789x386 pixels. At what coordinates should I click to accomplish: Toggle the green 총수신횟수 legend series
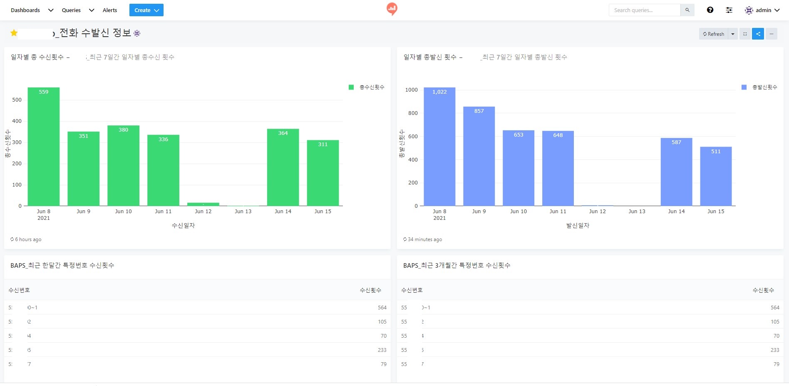pyautogui.click(x=366, y=87)
